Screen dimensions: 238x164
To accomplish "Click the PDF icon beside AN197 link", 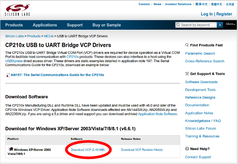I will tap(8, 75).
